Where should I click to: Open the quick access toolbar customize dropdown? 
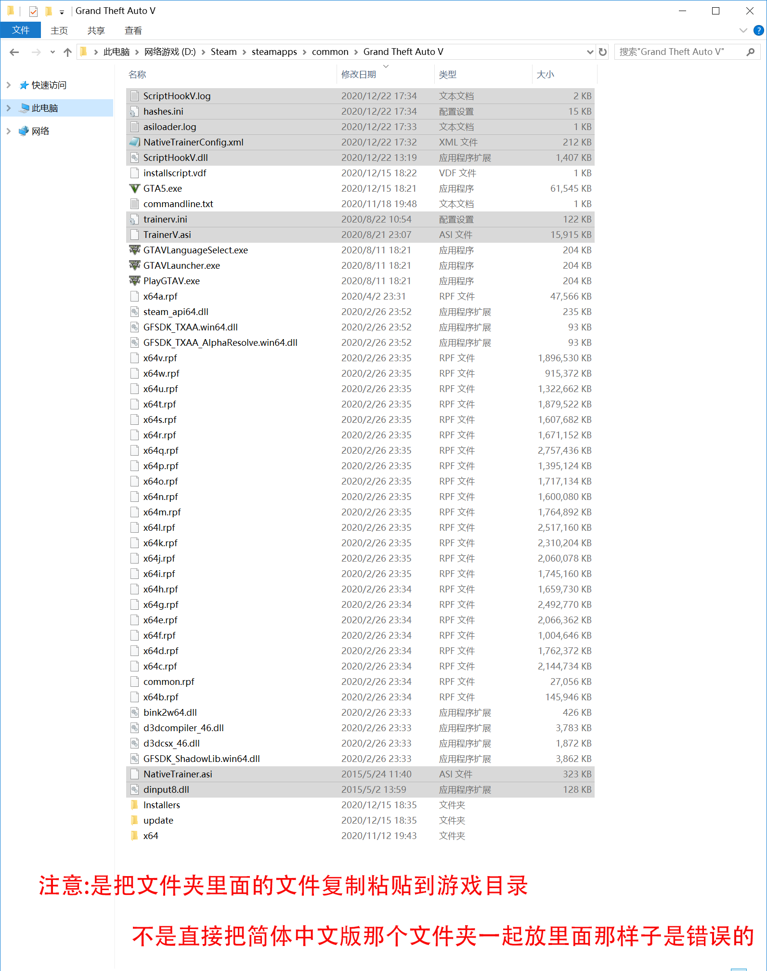click(62, 12)
